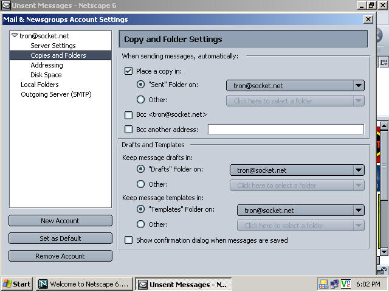
Task: Enable Show confirmation dialog when messages saved
Action: tap(128, 240)
